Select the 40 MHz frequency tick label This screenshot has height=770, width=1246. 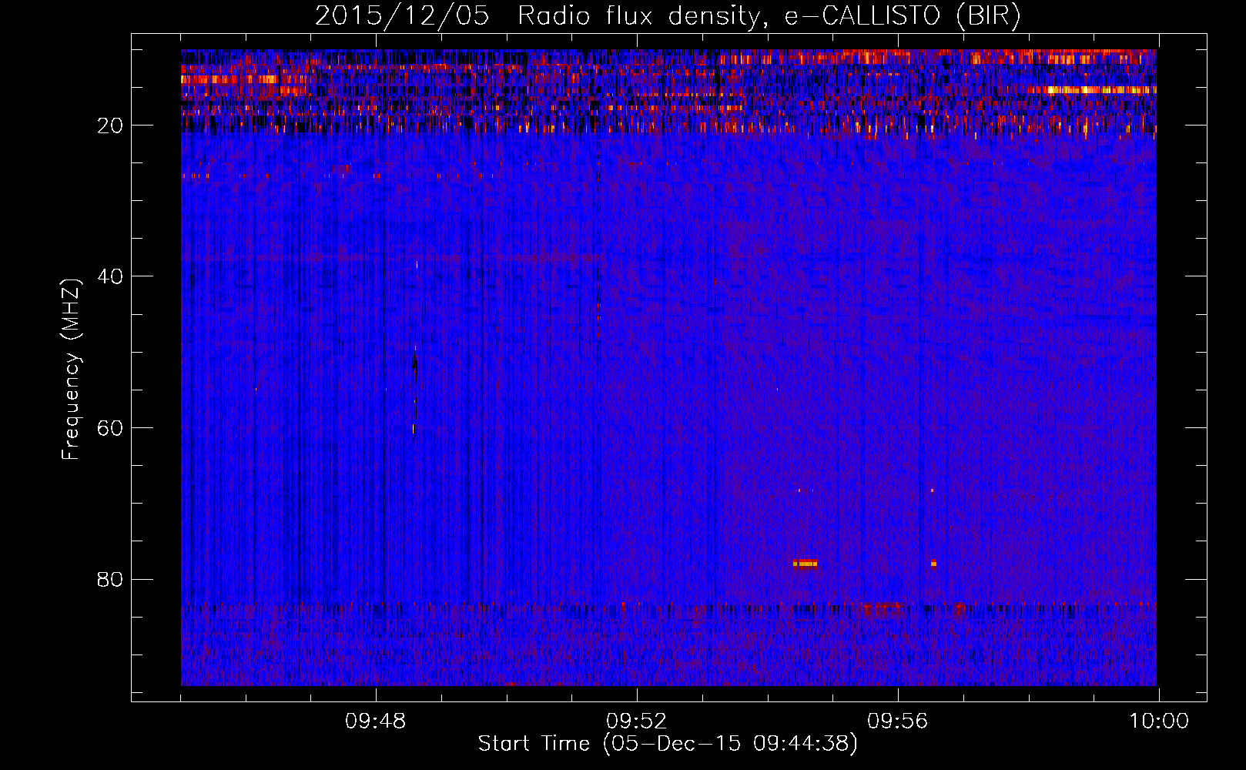click(x=111, y=276)
